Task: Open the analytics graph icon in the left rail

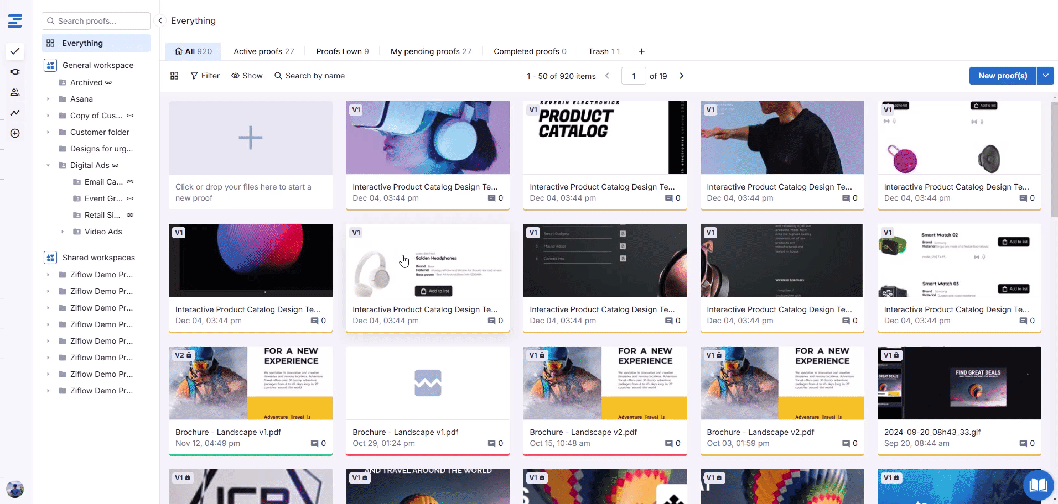Action: point(15,113)
